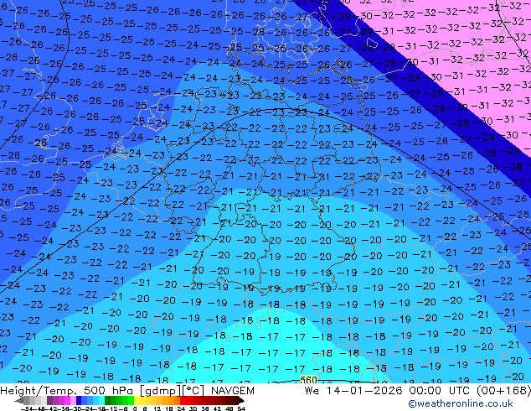Click the 'Height/Temp. 500 hPa' title text
531x411 pixels.
(67, 391)
